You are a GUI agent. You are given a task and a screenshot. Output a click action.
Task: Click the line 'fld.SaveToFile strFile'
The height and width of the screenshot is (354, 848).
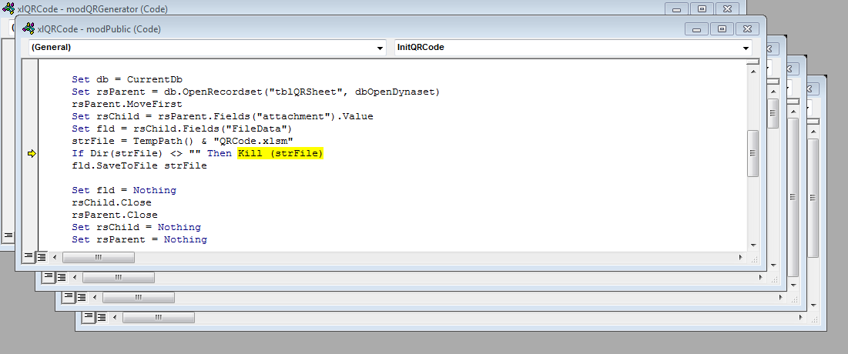coord(139,166)
